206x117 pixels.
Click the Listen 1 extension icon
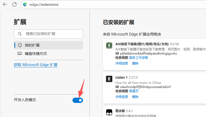[x=109, y=79]
